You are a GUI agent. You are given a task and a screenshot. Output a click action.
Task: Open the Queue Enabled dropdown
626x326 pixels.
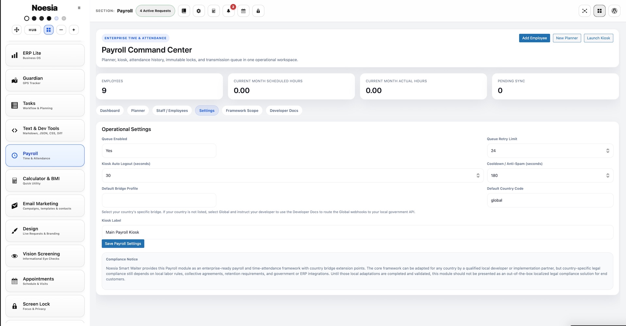(159, 151)
